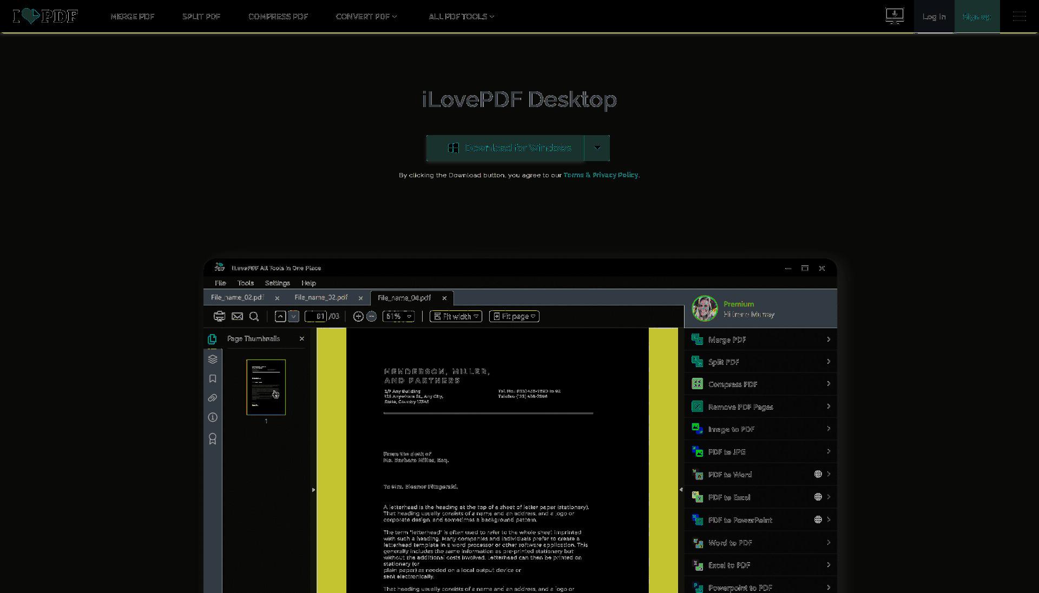Click the Image to PDF icon
The width and height of the screenshot is (1039, 593).
pyautogui.click(x=697, y=429)
